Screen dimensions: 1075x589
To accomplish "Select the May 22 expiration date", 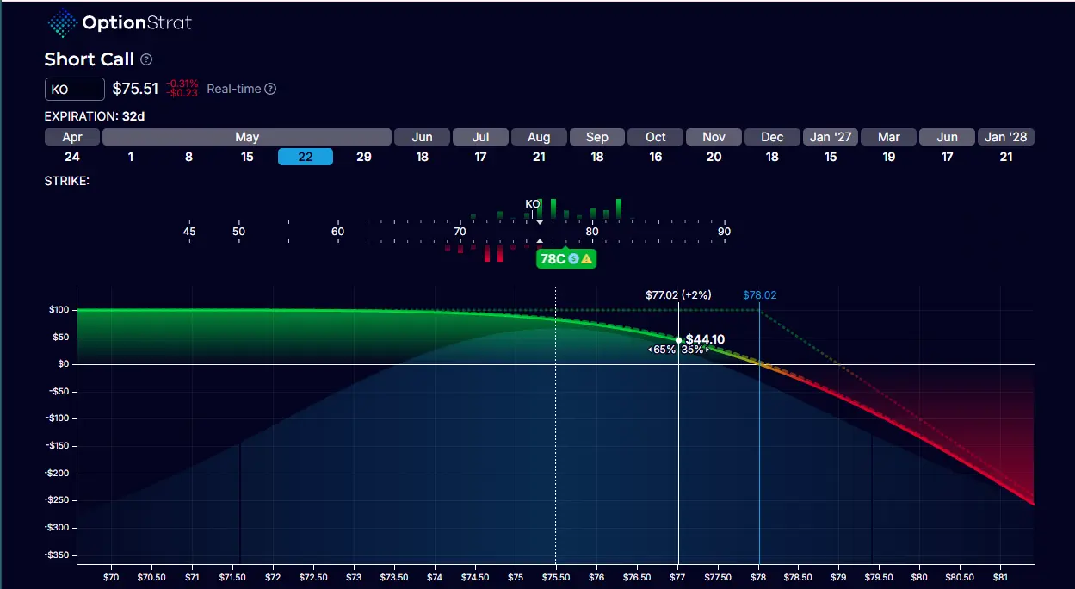I will (x=305, y=157).
